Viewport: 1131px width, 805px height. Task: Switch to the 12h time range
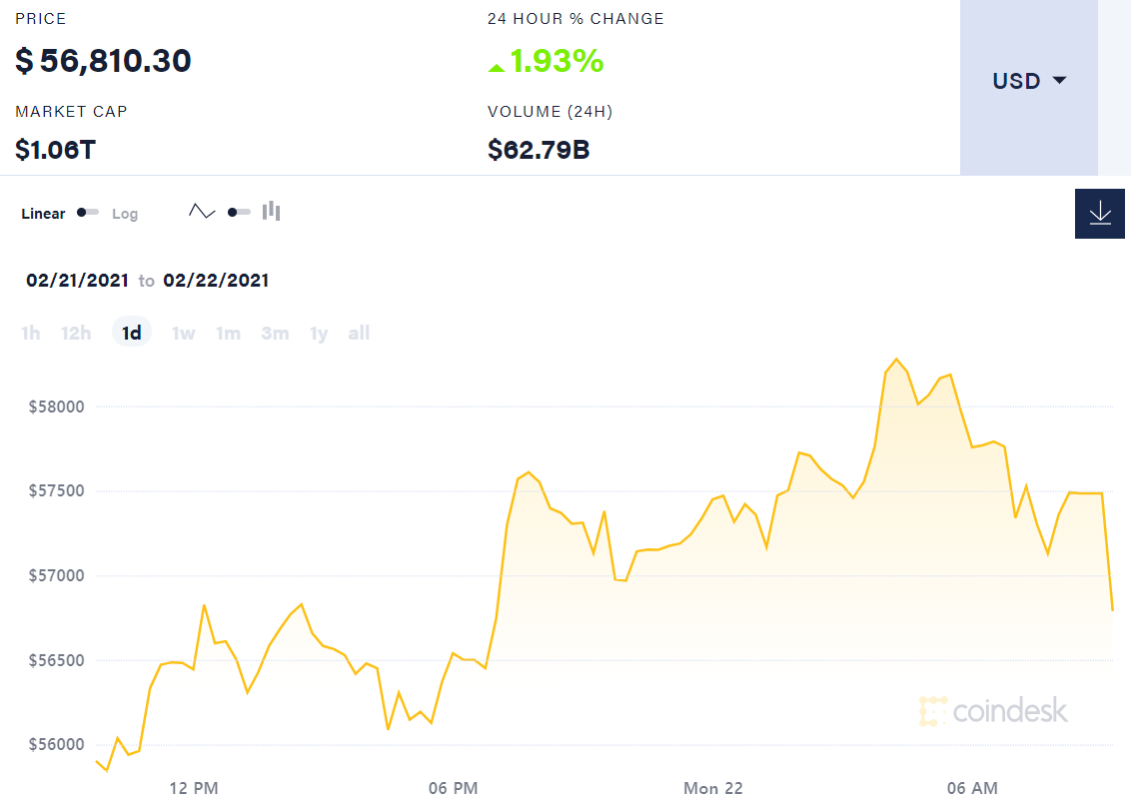point(76,334)
